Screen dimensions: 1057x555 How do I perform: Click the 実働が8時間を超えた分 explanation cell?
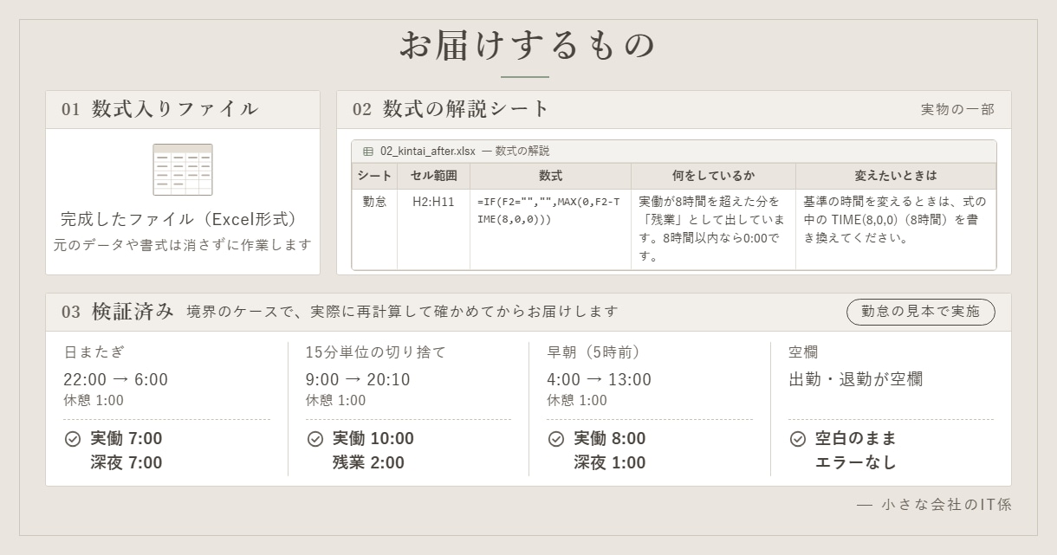pyautogui.click(x=712, y=229)
